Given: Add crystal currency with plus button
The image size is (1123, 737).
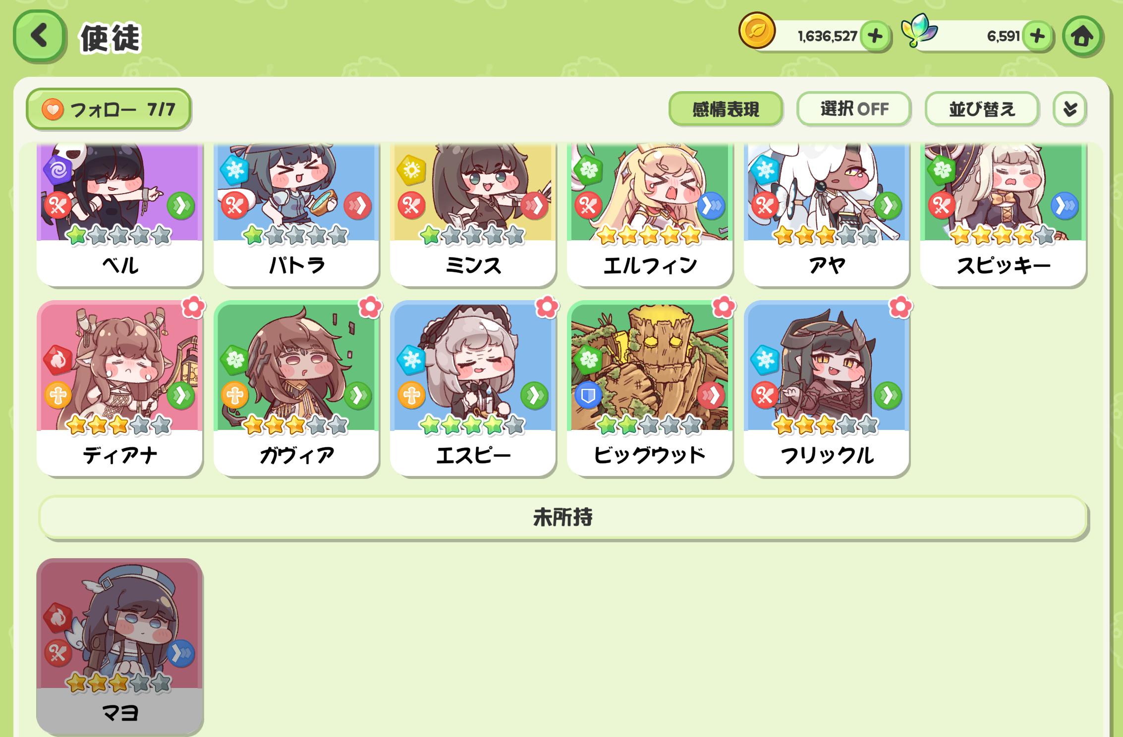Looking at the screenshot, I should pos(1037,36).
